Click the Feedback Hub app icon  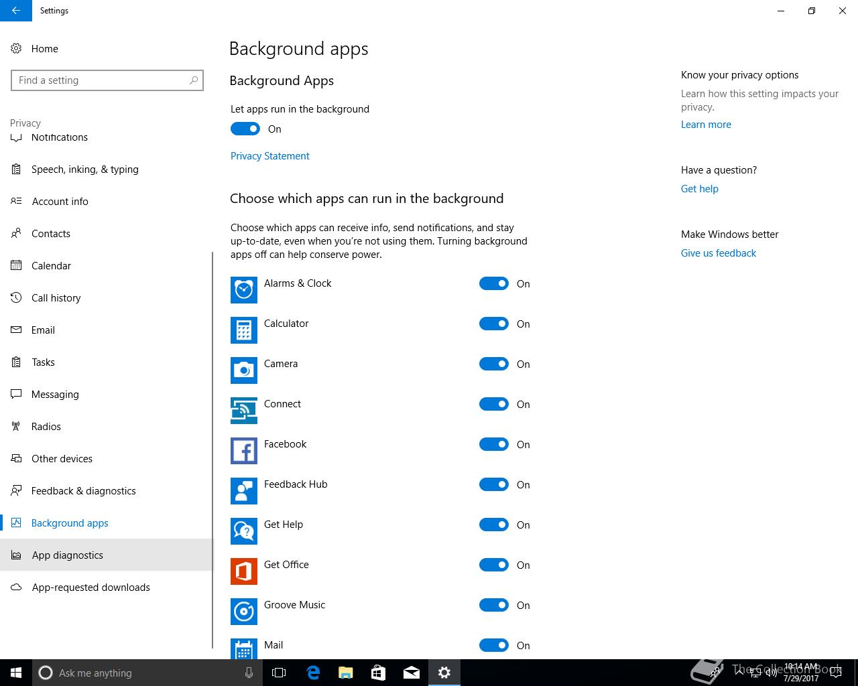point(244,491)
